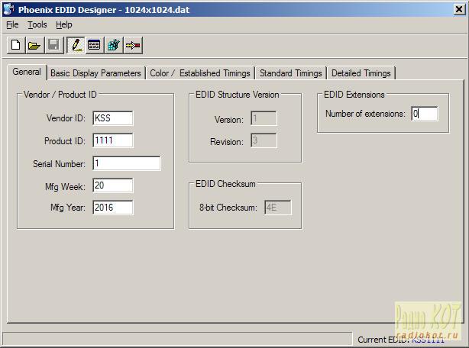Click the Mfg Week label
This screenshot has width=469, height=348.
65,187
